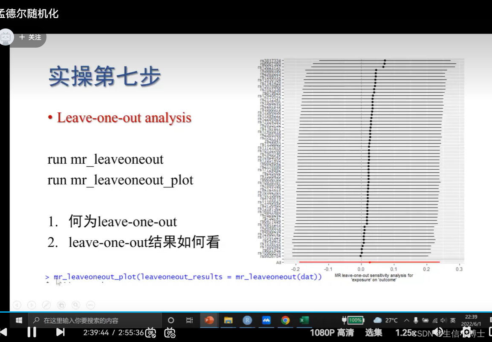The height and width of the screenshot is (342, 492).
Task: Open Task View on the taskbar
Action: point(189,320)
